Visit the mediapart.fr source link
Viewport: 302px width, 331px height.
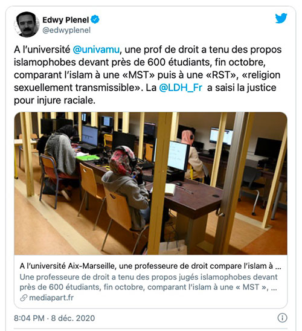tap(51, 298)
